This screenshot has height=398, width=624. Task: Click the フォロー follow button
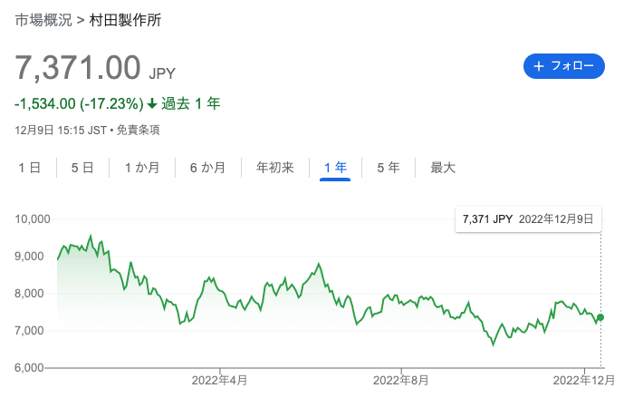[564, 66]
